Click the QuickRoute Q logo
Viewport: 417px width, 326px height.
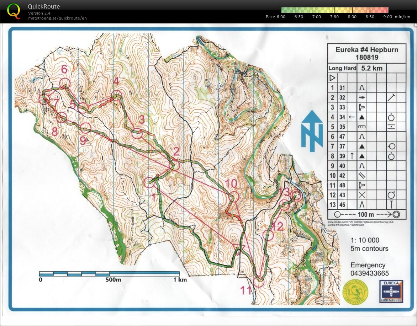click(14, 10)
